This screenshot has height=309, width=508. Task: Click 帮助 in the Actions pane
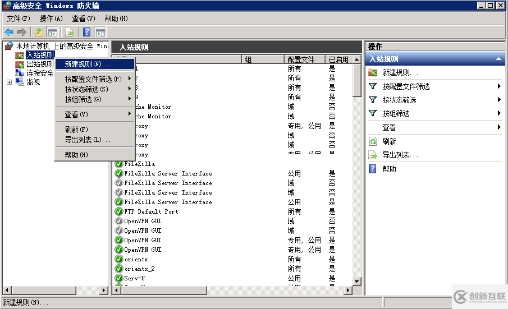click(x=389, y=169)
